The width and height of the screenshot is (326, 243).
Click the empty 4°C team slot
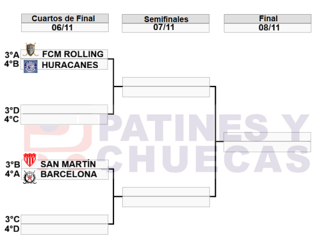click(x=65, y=119)
